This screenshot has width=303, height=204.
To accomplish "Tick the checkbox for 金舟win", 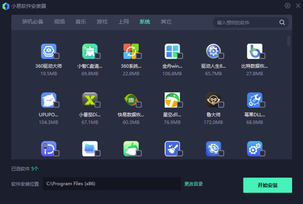I will click(x=180, y=56).
